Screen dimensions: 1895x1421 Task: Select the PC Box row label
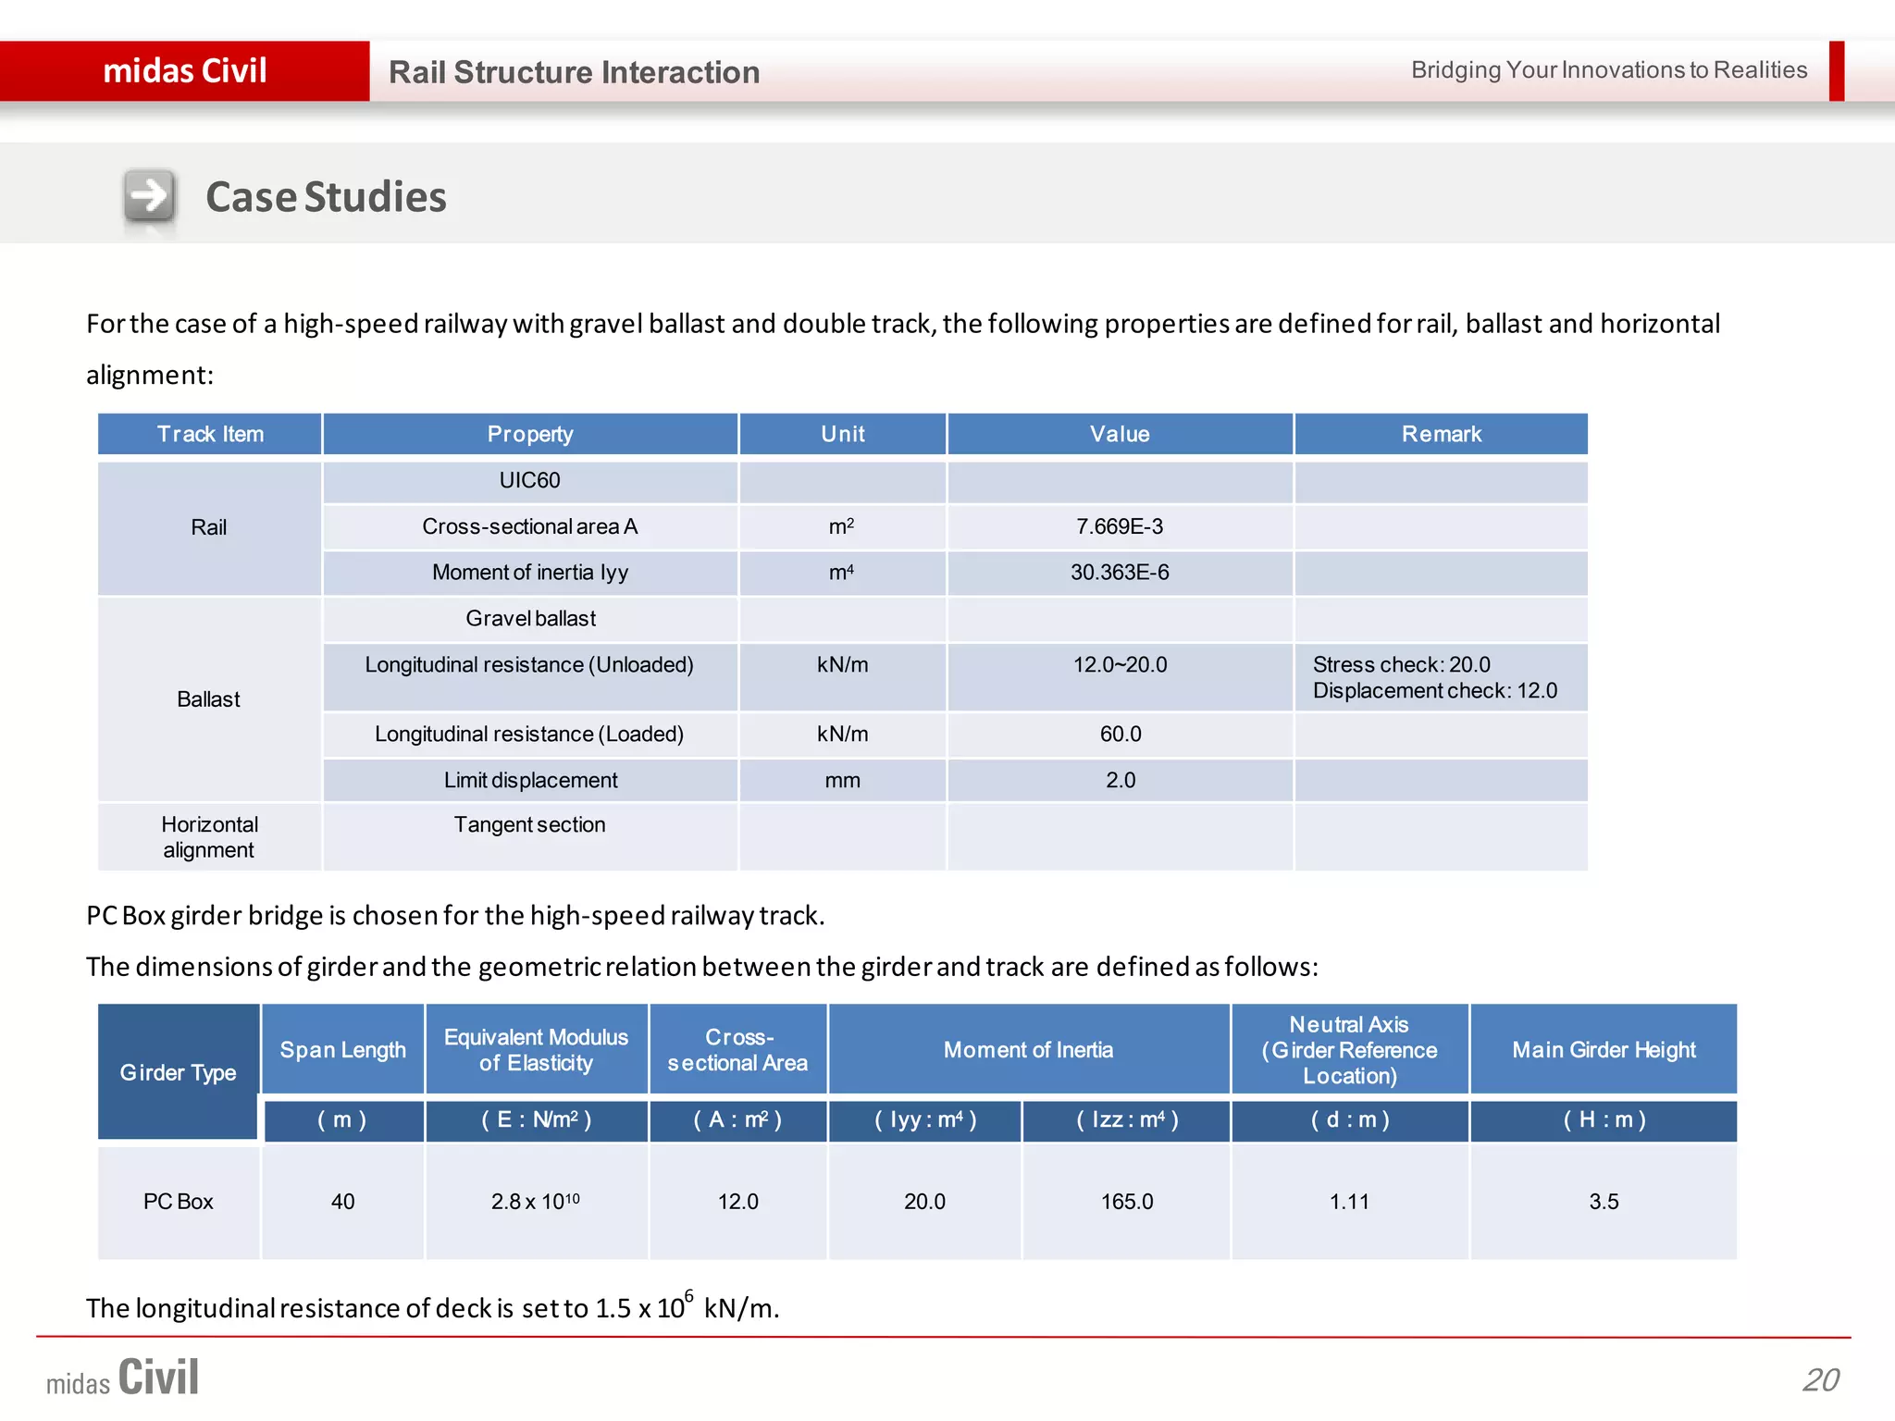(x=178, y=1202)
